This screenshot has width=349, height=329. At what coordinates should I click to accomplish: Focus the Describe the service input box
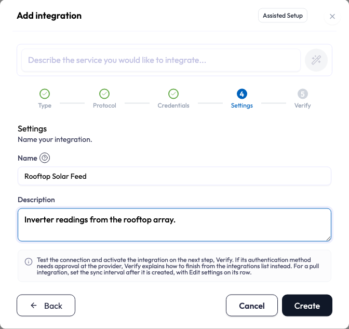(x=161, y=60)
